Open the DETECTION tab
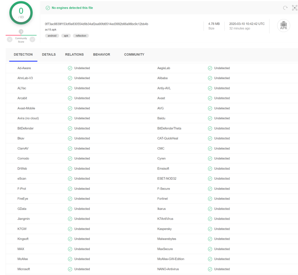 [23, 55]
